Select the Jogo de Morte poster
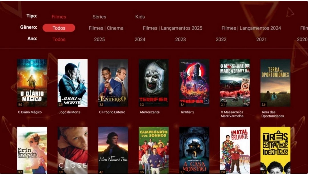Screen dimensions: 309x174 [x=73, y=83]
